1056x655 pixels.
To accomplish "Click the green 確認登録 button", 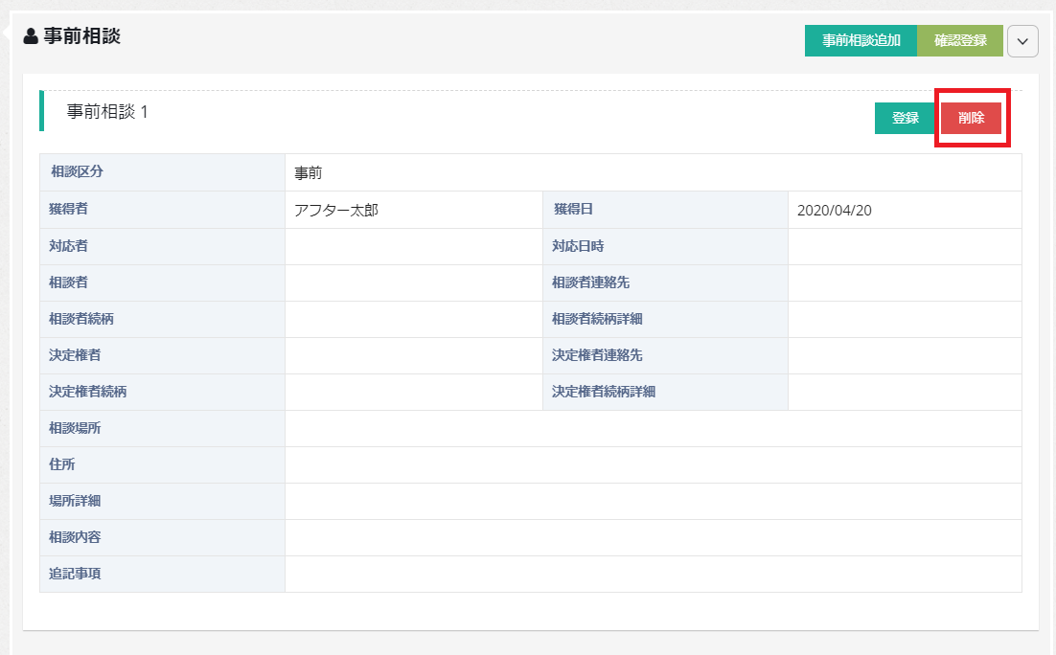I will (x=960, y=41).
